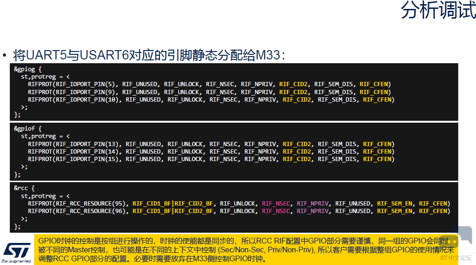The width and height of the screenshot is (476, 265).
Task: Click RIF_UNLOCK in the PIN(14) line
Action: pos(185,152)
